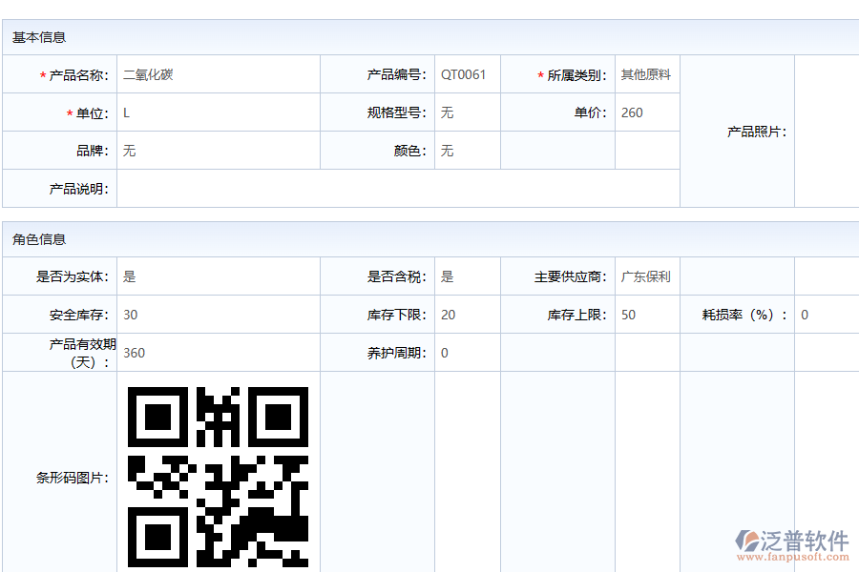The image size is (859, 572).
Task: Click the 规格型号 value 无
Action: pyautogui.click(x=447, y=112)
